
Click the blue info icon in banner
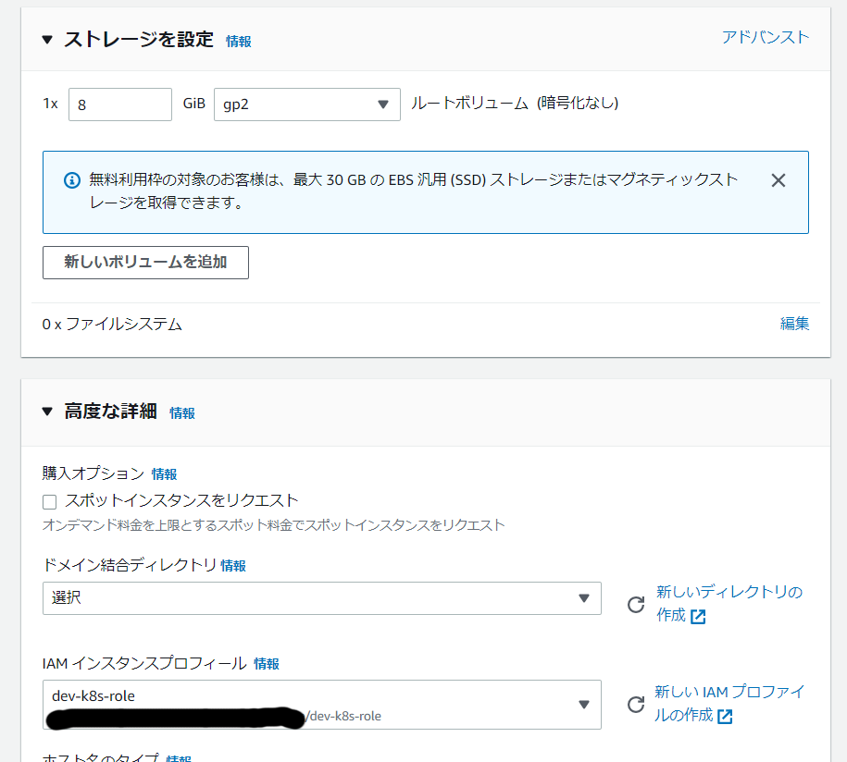(71, 180)
